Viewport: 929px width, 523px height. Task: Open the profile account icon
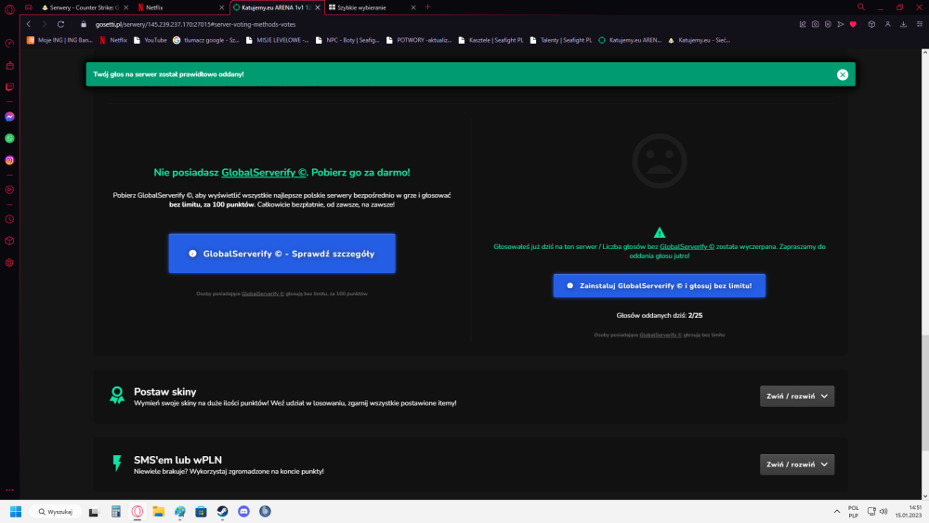tap(887, 24)
